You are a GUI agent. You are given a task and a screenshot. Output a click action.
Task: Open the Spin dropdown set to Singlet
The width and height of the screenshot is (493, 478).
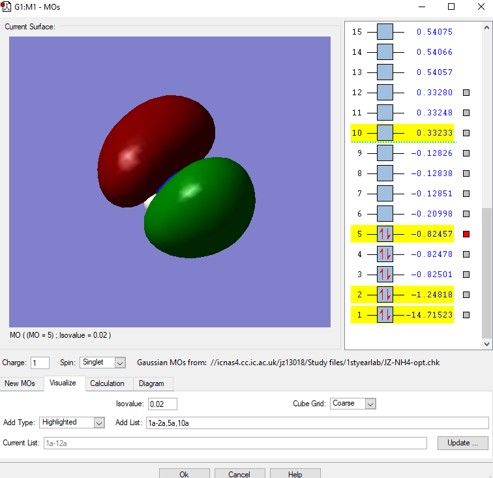click(102, 363)
